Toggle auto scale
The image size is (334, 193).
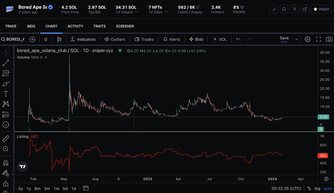[x=328, y=189]
